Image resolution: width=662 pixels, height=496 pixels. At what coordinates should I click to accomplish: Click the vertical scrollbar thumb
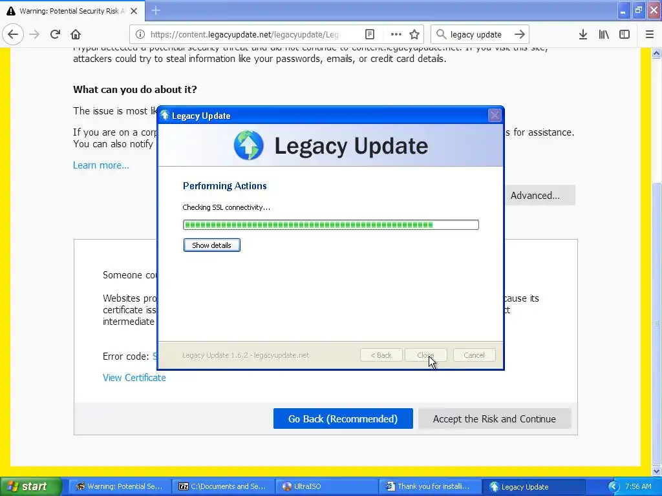(x=657, y=324)
